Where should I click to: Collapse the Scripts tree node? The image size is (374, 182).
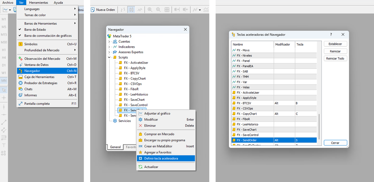pyautogui.click(x=109, y=57)
